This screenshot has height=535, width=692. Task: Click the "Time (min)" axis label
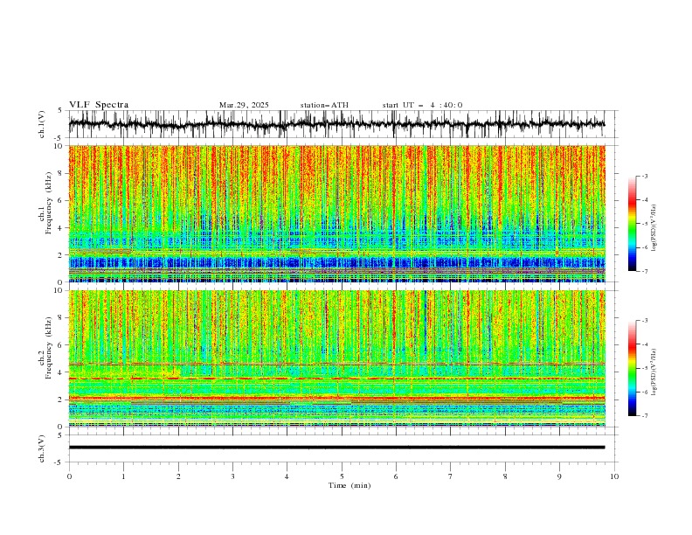pos(349,485)
